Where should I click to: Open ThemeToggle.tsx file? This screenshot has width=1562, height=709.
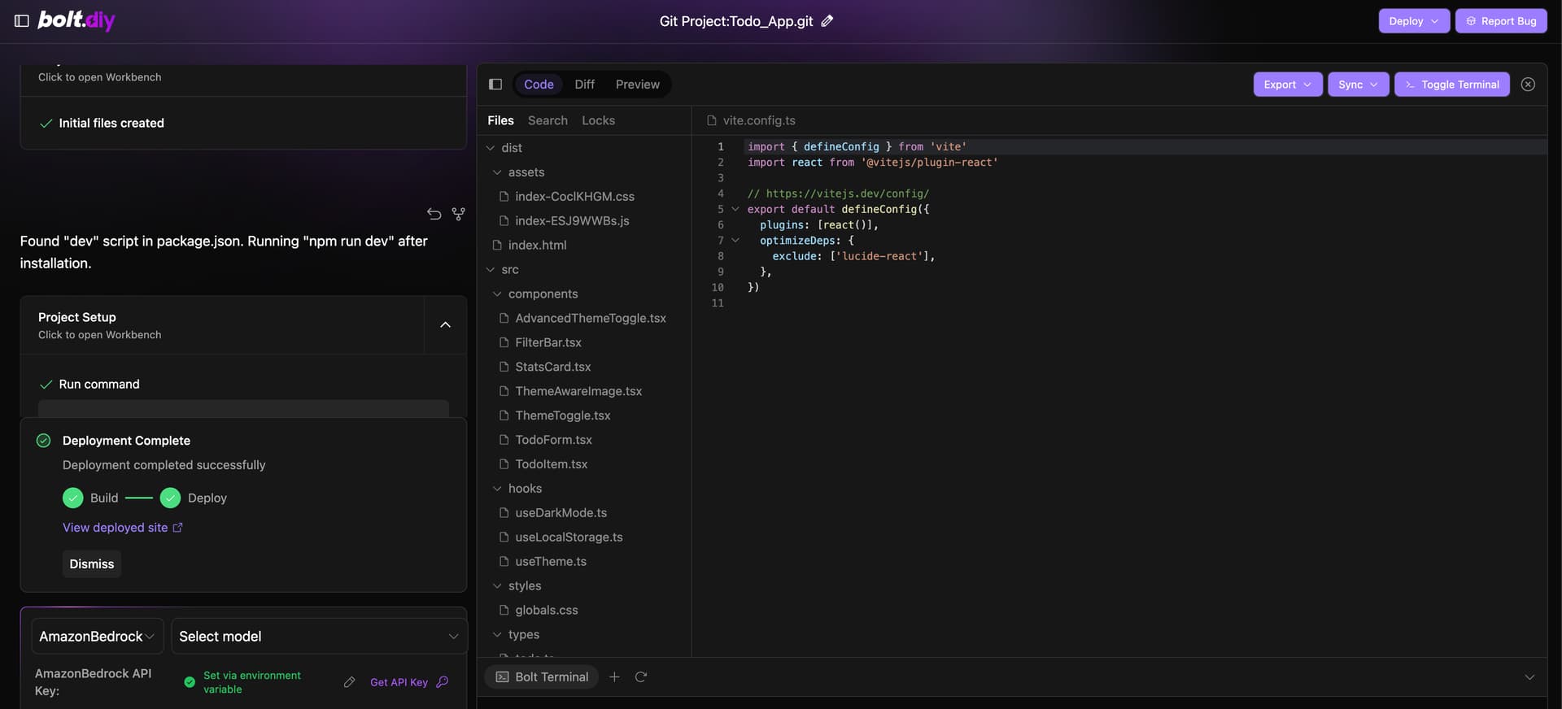[x=583, y=415]
